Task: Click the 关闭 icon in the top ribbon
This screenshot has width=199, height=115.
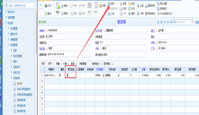Action: [121, 9]
